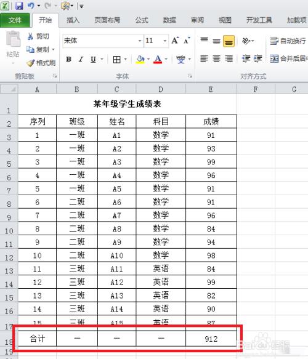Click the 合并后居中 merge button

tap(288, 58)
